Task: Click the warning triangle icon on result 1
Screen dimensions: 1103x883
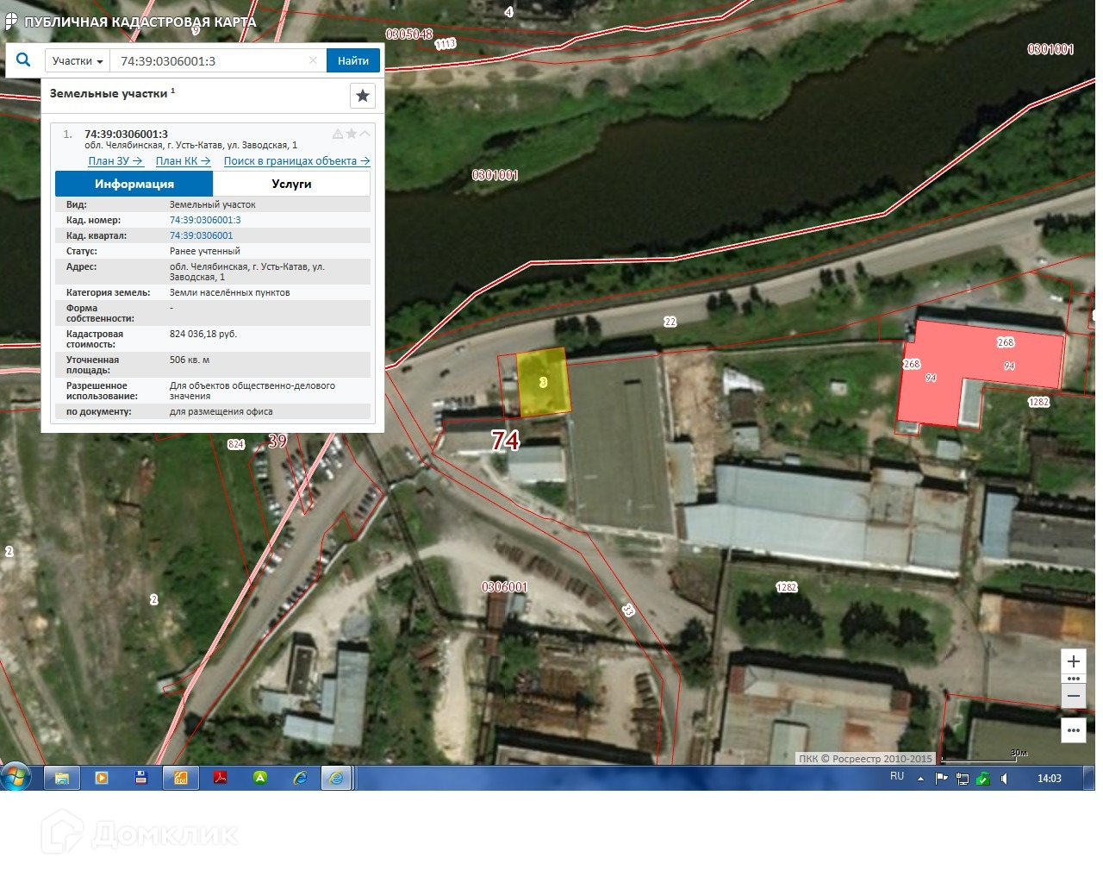Action: [338, 134]
